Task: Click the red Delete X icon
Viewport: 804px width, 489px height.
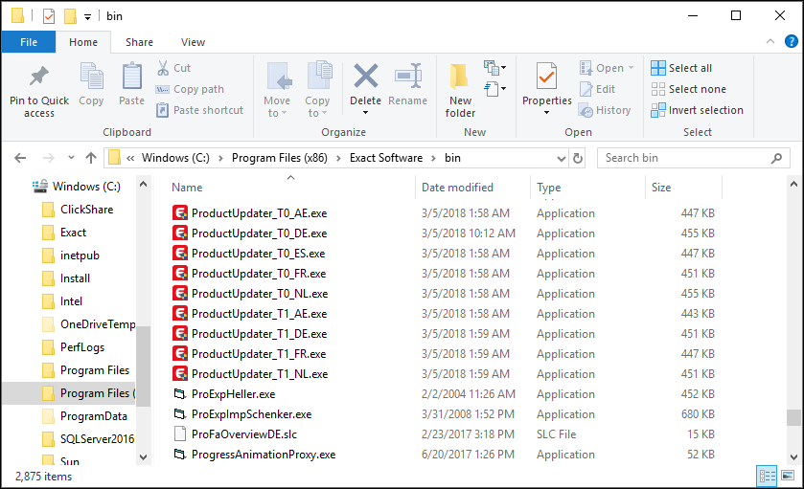Action: [x=366, y=77]
